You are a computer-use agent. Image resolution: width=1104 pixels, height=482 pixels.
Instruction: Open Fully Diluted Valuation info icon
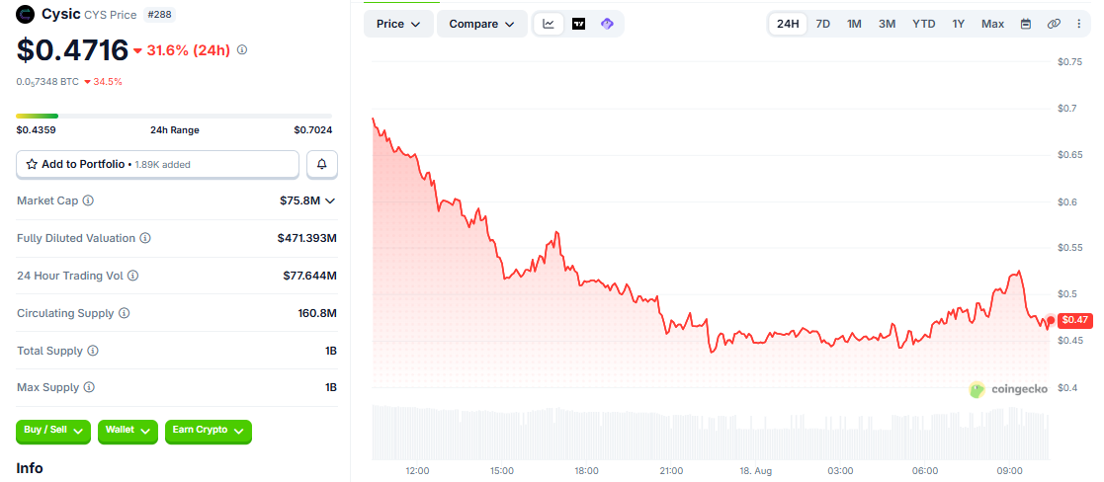point(145,238)
